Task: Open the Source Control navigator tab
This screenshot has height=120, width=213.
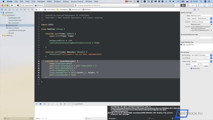Action: point(6,10)
